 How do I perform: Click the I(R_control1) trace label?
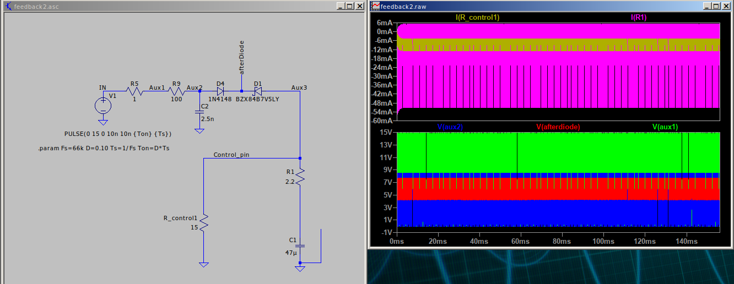(477, 18)
